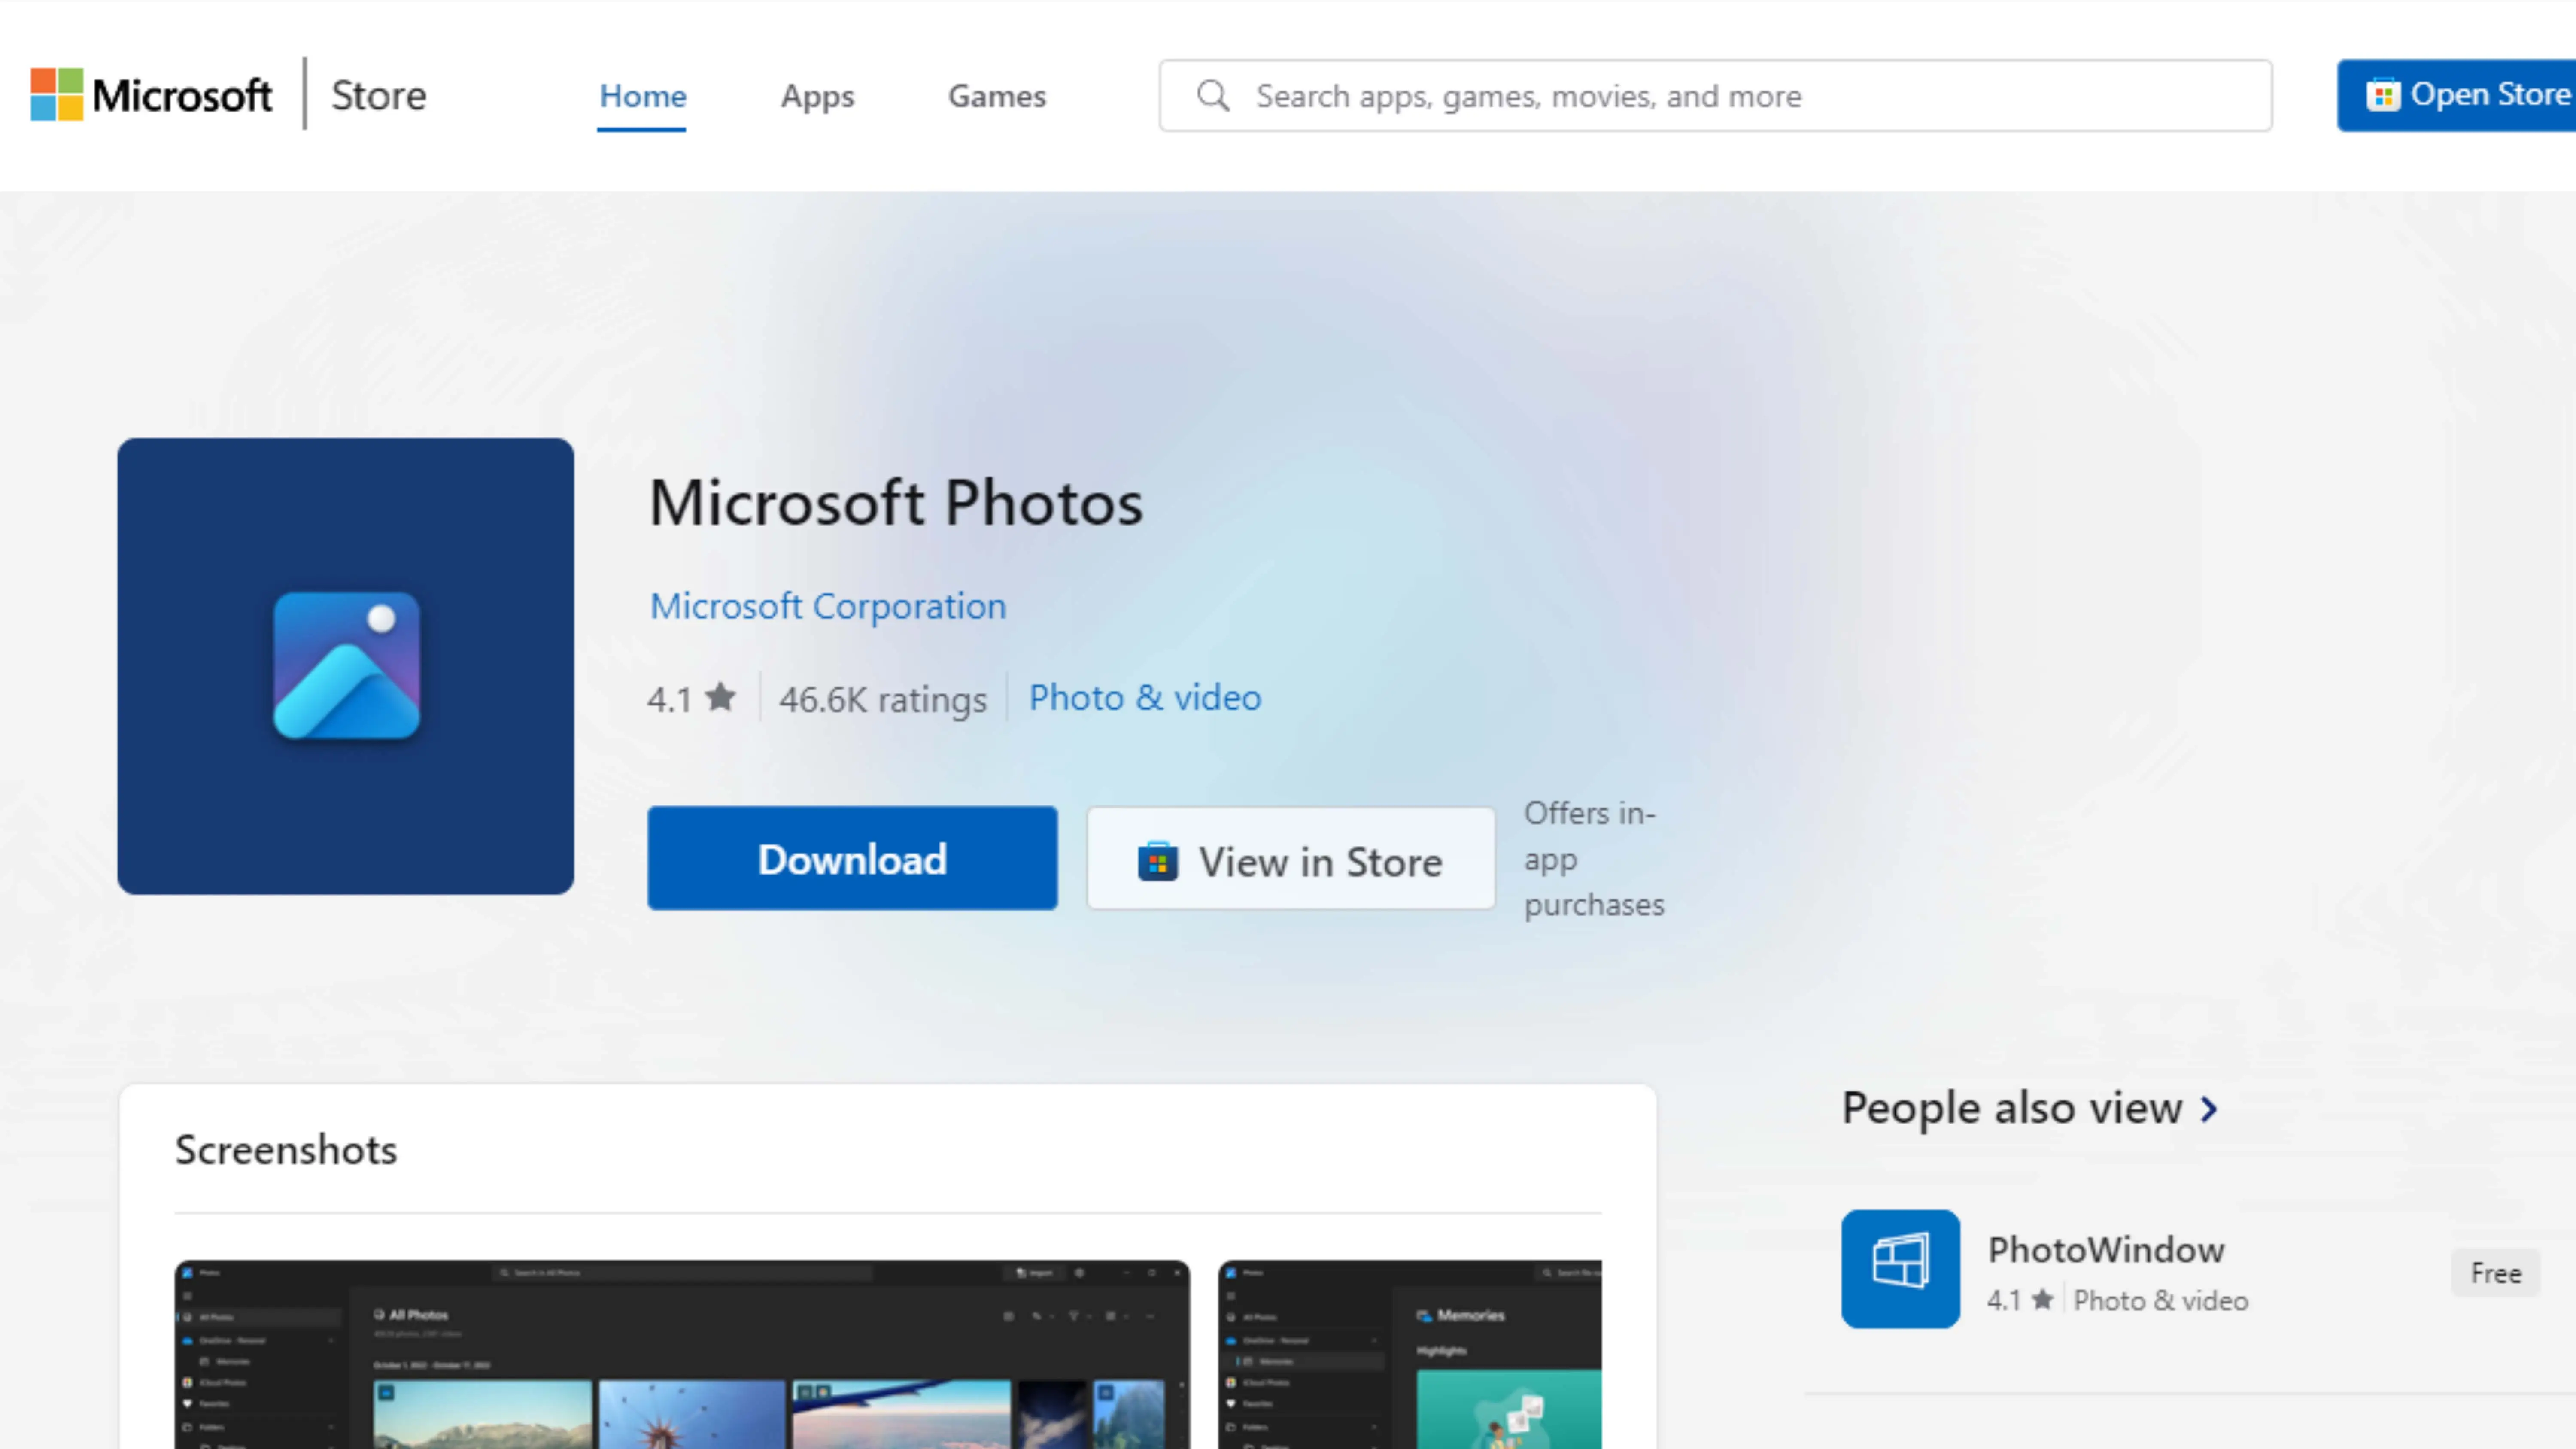Click the Screenshots heading

point(286,1150)
